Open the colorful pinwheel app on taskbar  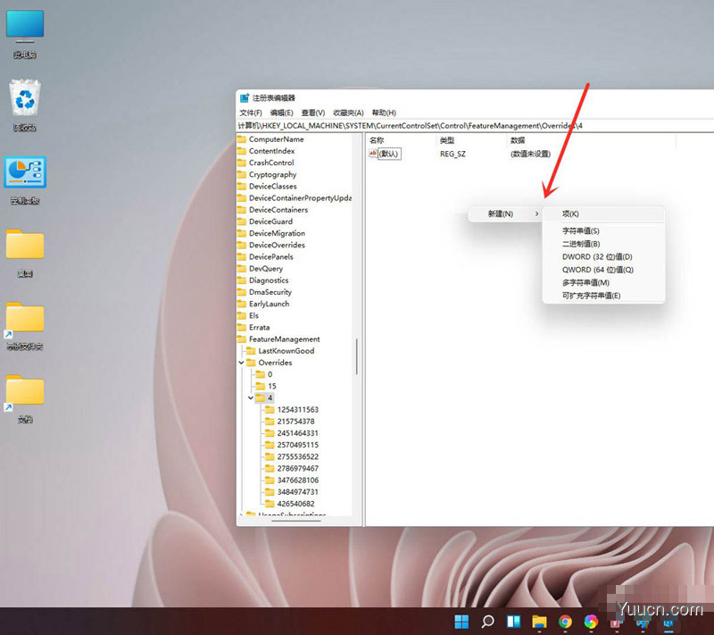click(x=591, y=621)
